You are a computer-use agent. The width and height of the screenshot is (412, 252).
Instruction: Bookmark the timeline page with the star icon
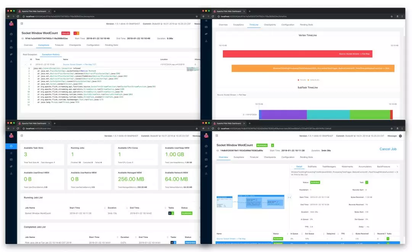391,16
